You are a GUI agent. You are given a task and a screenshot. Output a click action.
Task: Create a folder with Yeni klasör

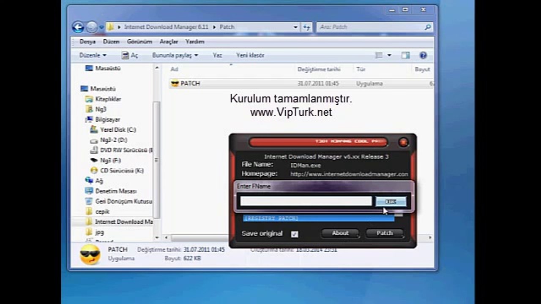[250, 55]
